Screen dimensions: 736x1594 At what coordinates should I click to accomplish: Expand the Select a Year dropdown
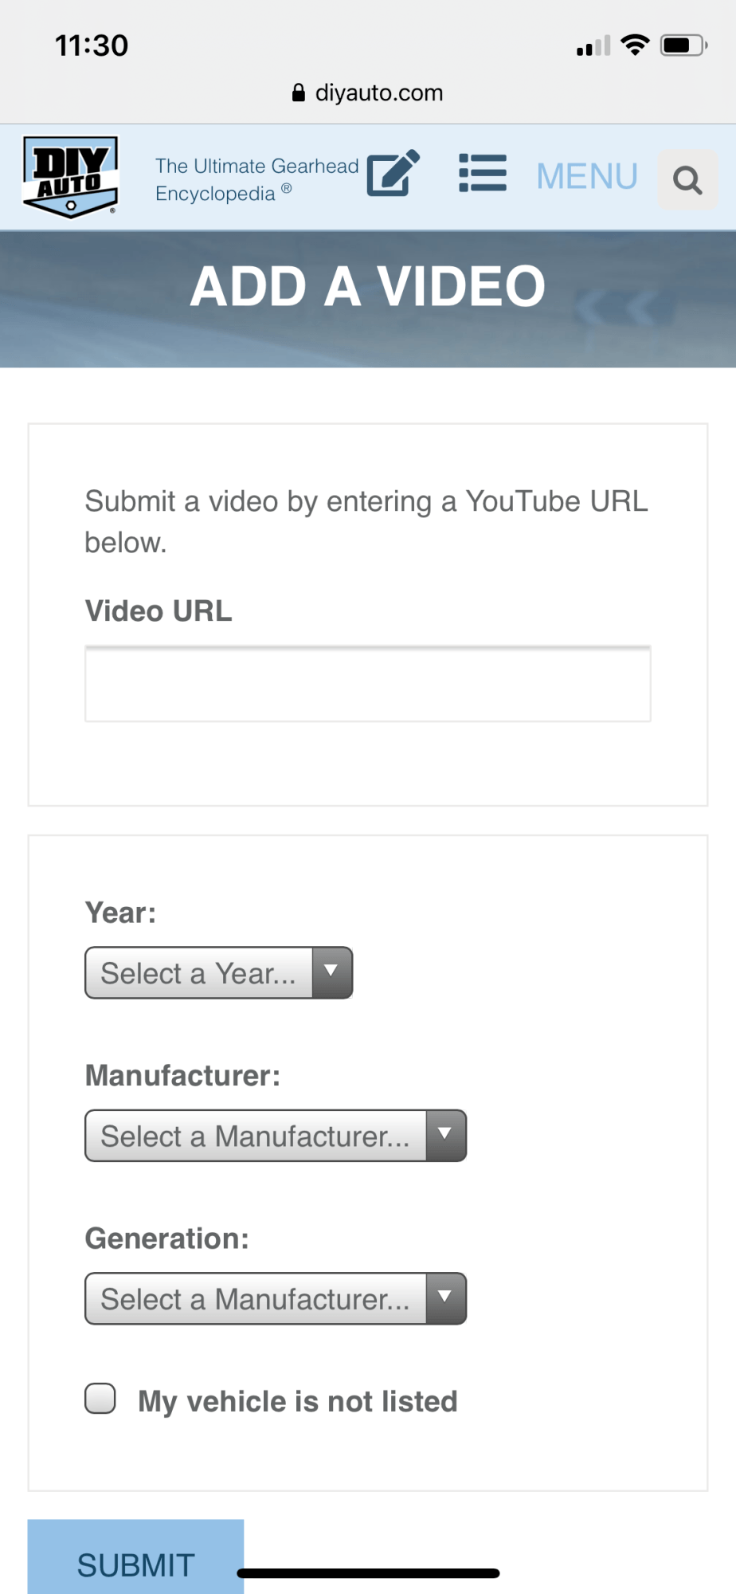tap(219, 973)
